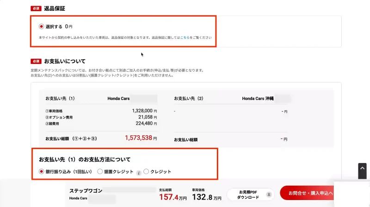370x207 pixels.
Task: Click the Honda Cars 沖縄 payee name
Action: [258, 99]
